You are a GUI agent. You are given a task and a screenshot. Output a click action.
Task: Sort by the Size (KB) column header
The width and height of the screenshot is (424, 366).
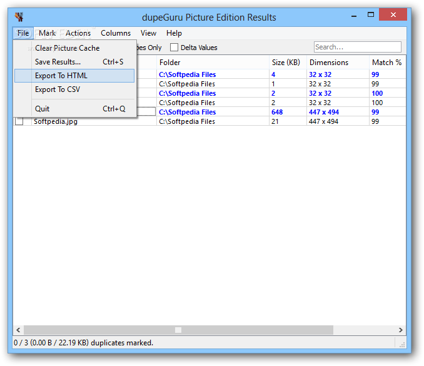coord(288,63)
